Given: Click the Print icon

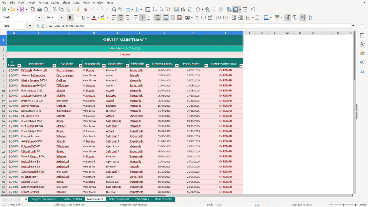Looking at the screenshot, I should click(40, 10).
